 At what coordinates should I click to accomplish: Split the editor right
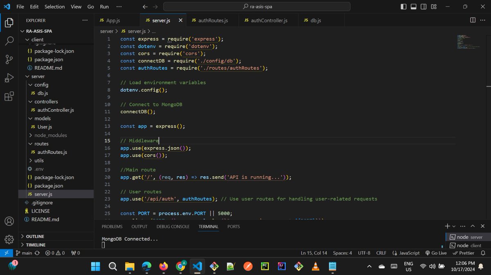coord(473,20)
